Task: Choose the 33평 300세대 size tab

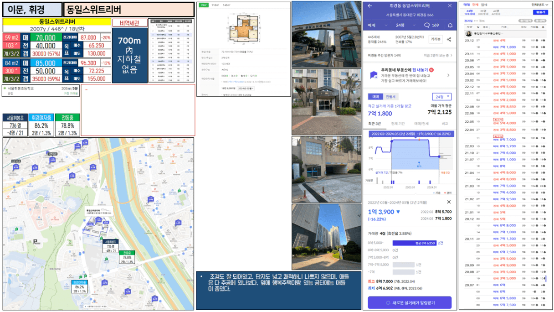Action: (x=483, y=12)
